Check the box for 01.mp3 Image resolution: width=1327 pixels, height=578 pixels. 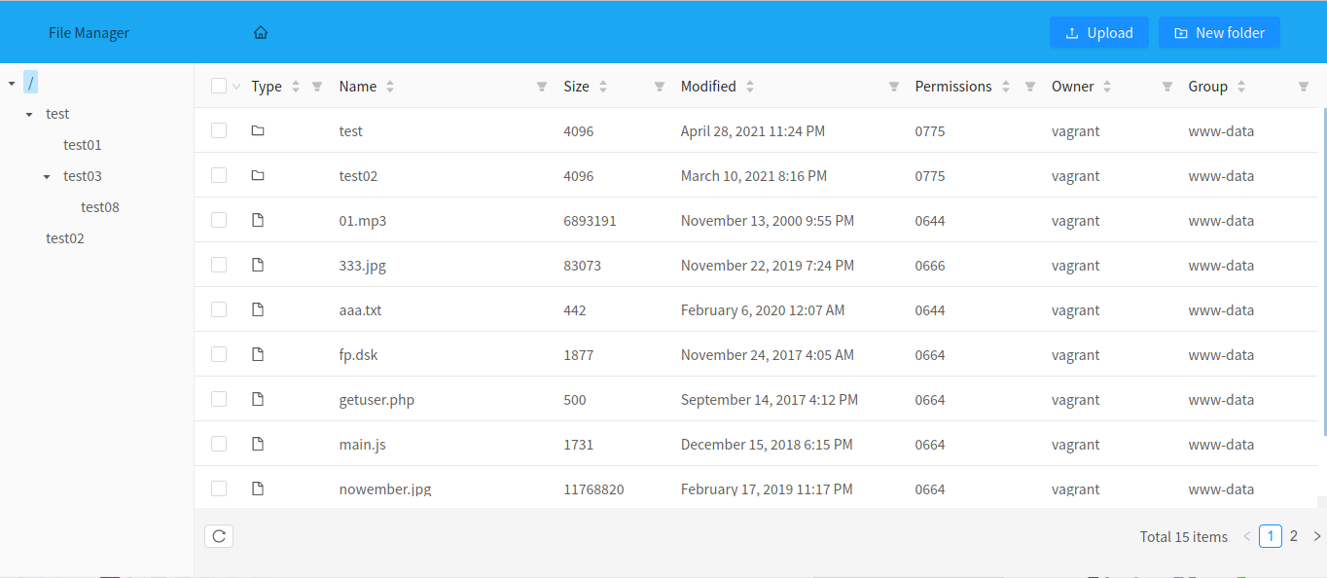pos(219,221)
